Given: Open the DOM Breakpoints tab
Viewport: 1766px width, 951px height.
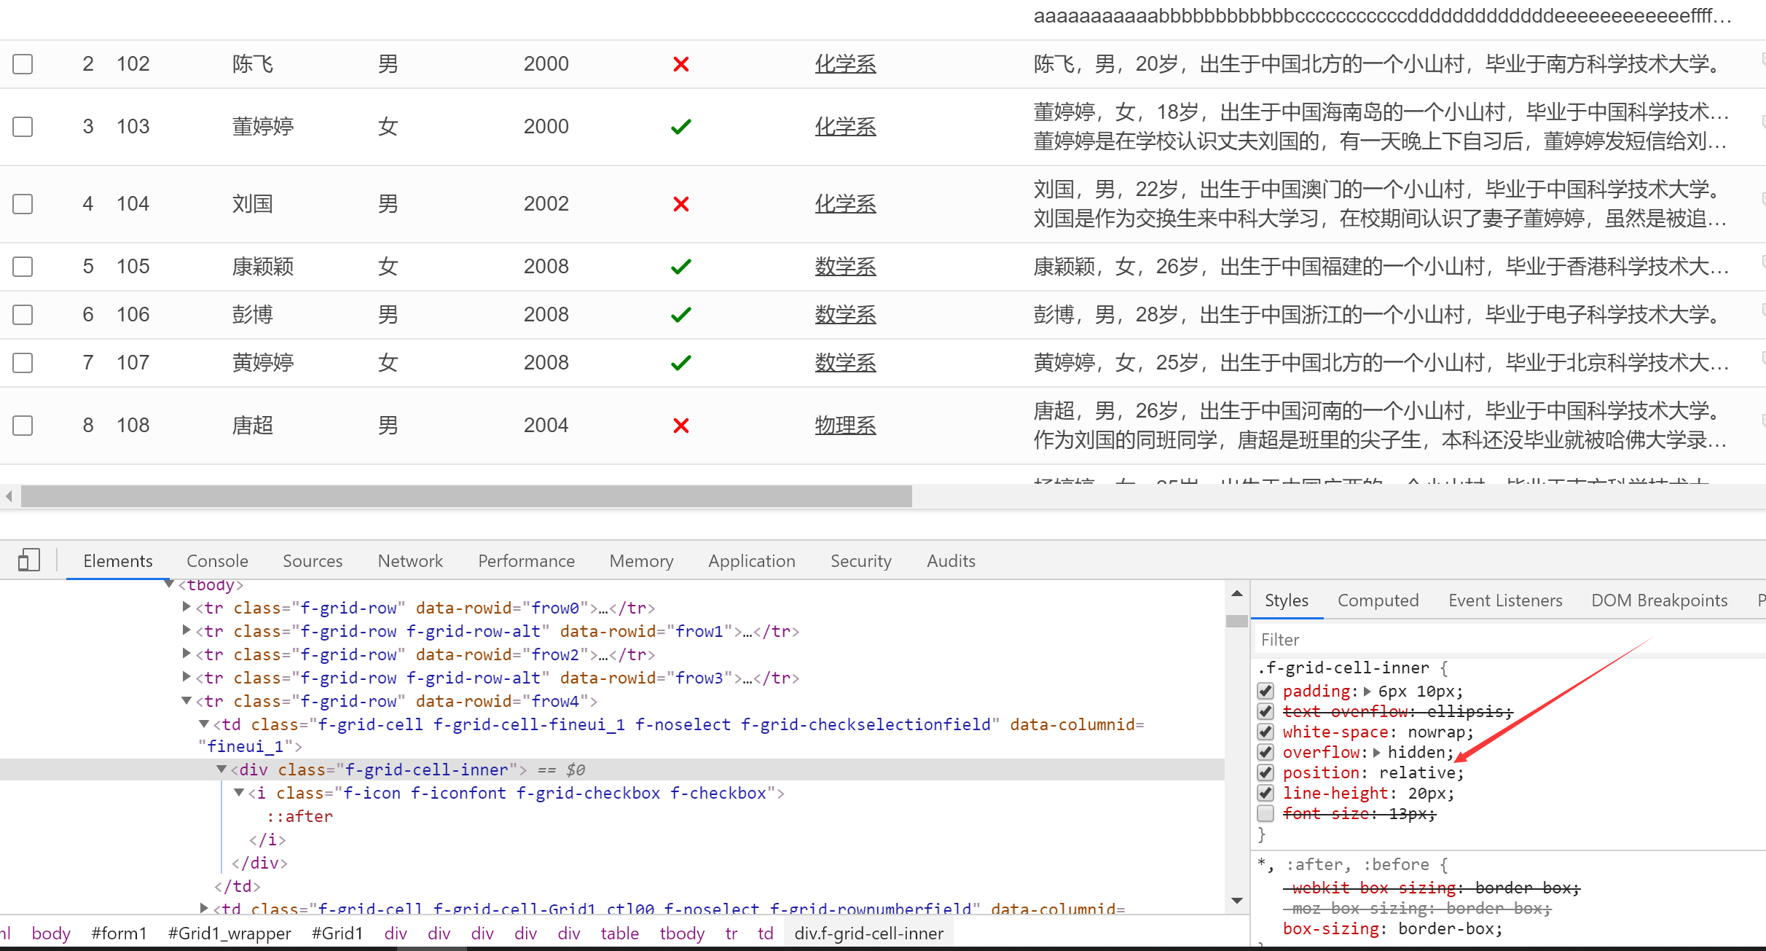Looking at the screenshot, I should point(1659,600).
